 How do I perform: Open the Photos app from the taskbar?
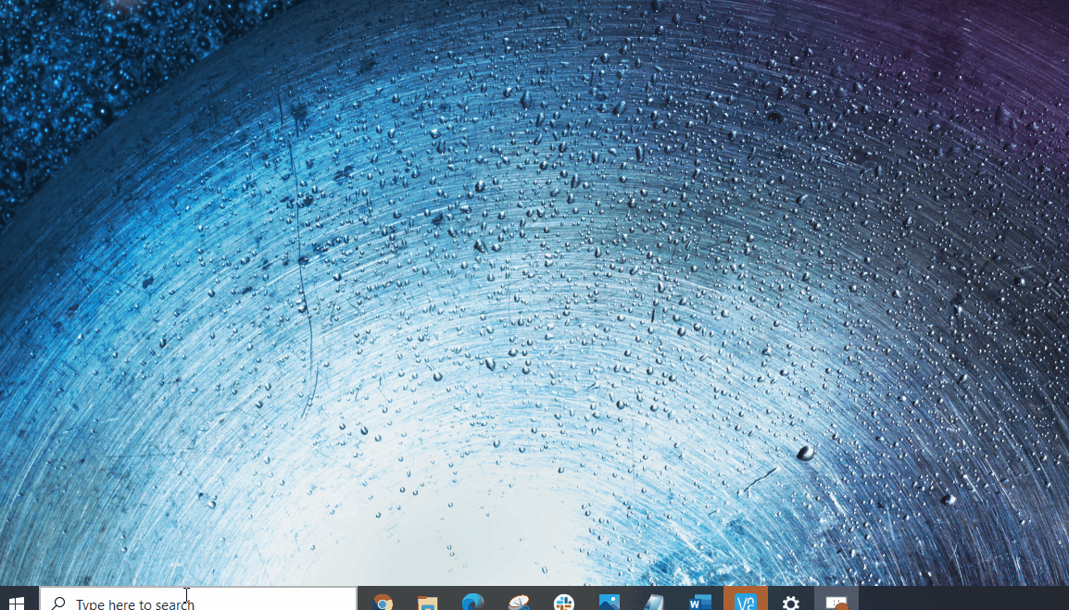click(609, 601)
